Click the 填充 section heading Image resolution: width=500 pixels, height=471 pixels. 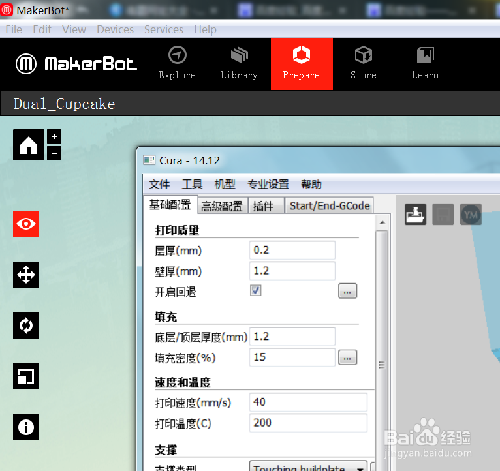coord(166,317)
